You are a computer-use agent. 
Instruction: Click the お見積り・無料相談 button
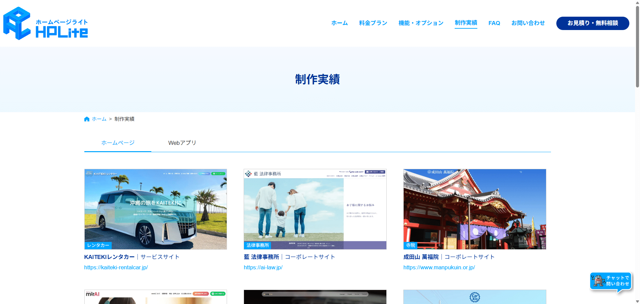(x=592, y=23)
